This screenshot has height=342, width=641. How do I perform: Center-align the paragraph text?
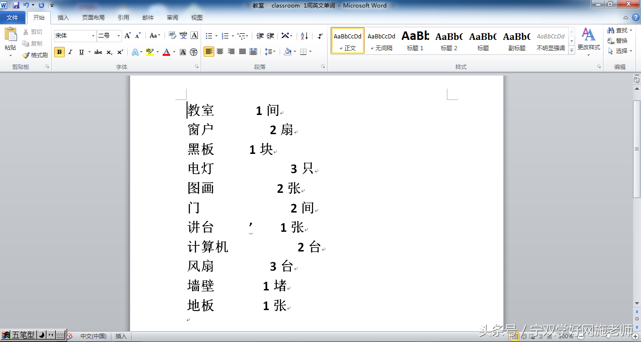click(220, 52)
